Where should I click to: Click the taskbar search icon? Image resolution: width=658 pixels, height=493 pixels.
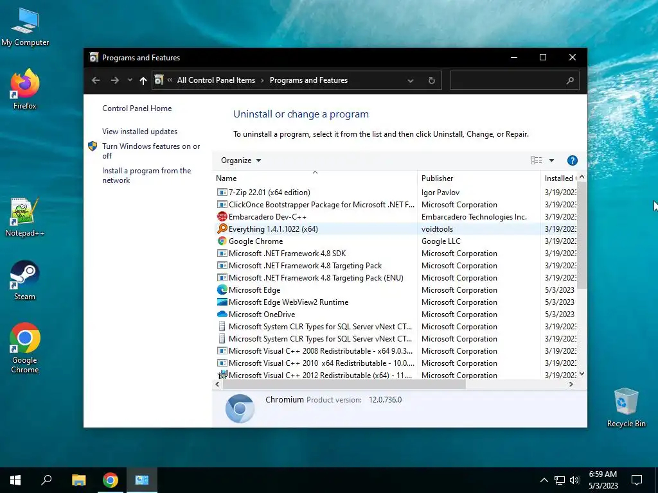tap(46, 480)
